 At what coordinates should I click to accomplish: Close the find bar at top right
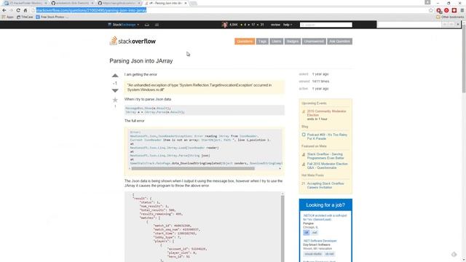pyautogui.click(x=458, y=24)
